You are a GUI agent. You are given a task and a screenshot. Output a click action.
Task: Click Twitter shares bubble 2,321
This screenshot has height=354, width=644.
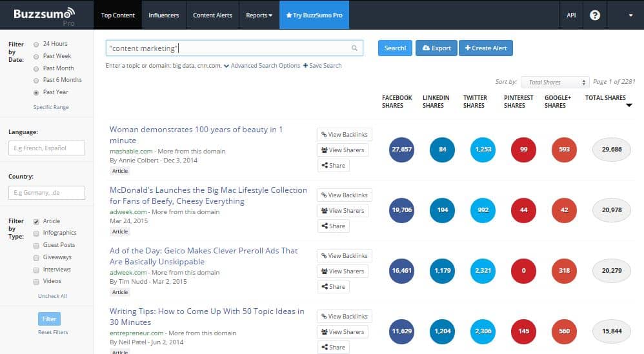click(483, 271)
